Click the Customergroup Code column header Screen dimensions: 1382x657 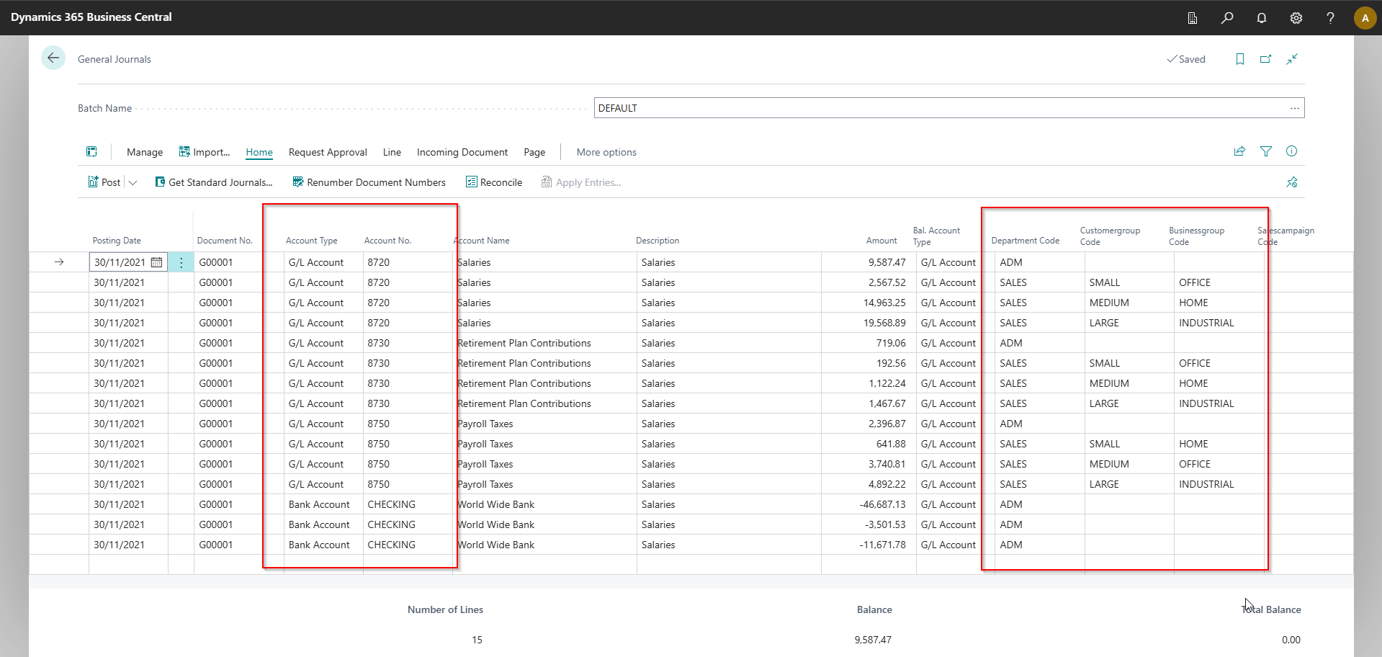click(1110, 236)
